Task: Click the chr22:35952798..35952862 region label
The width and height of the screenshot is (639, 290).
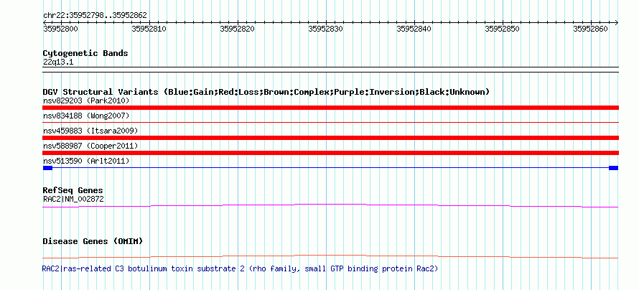Action: click(x=95, y=16)
